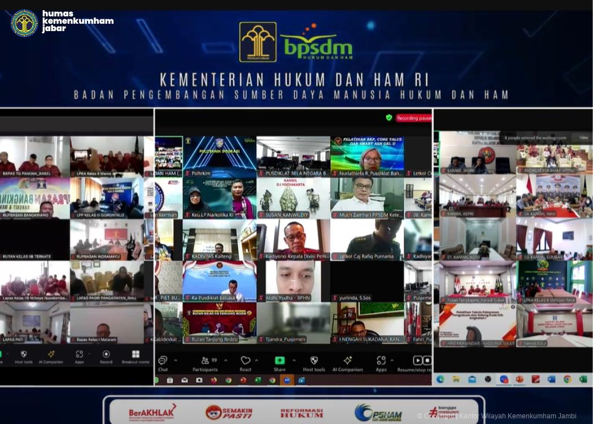The height and width of the screenshot is (424, 593).
Task: Click the humas kemenkumham jabar logo
Action: coord(62,23)
